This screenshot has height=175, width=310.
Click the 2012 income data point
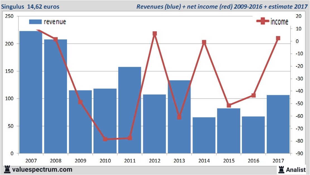click(x=155, y=33)
